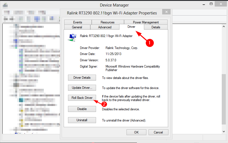Switch to the Details tab

(x=156, y=27)
